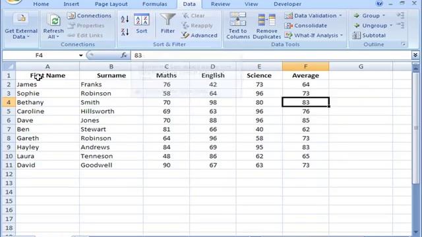Select row 12 header

click(9, 174)
